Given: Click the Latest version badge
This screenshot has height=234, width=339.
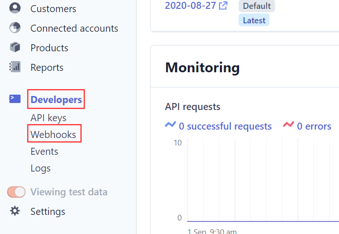Looking at the screenshot, I should coord(254,21).
